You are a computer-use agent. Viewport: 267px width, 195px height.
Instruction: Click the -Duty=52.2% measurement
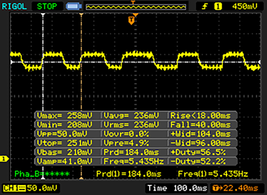[198, 161]
